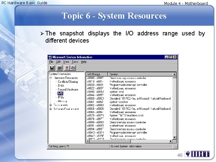Click the horizontal scrollbar left arrow
The image size is (216, 162).
(x=88, y=141)
